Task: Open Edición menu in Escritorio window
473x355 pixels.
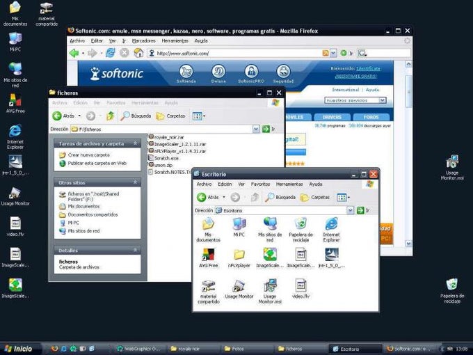Action: tap(225, 184)
